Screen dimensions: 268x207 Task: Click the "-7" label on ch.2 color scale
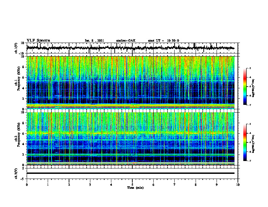coord(249,161)
